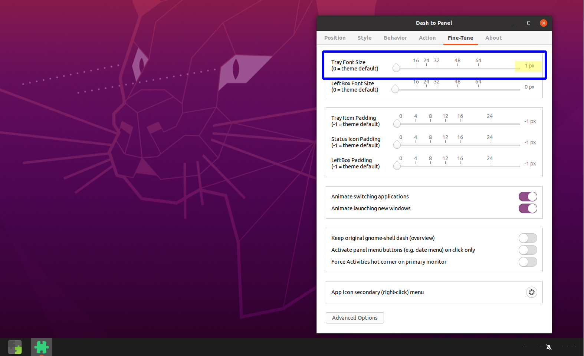
Task: Click the 'LeftBox Padding' label
Action: tap(351, 160)
